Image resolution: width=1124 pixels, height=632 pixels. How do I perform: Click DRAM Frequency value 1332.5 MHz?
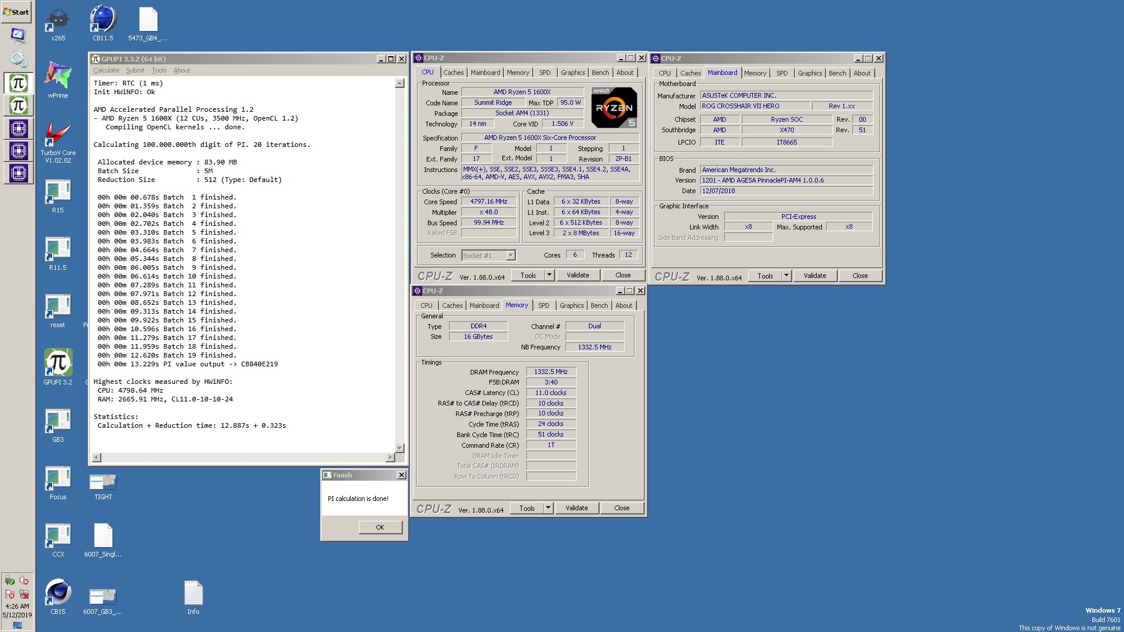tap(551, 372)
